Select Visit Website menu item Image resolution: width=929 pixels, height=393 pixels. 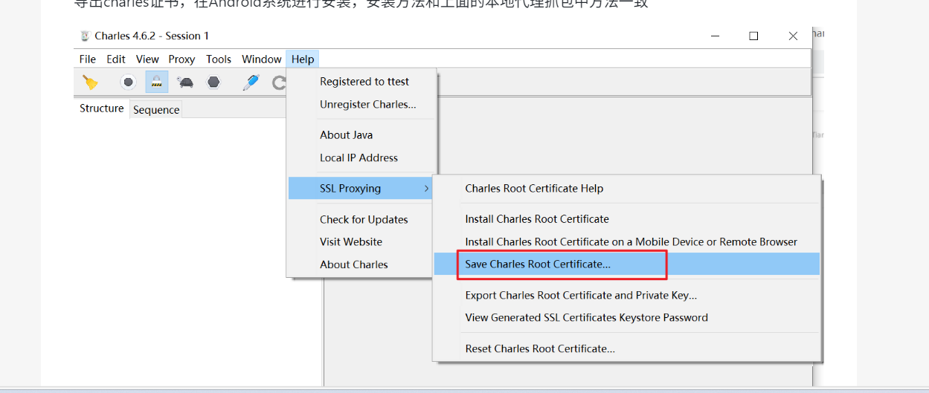coord(361,242)
